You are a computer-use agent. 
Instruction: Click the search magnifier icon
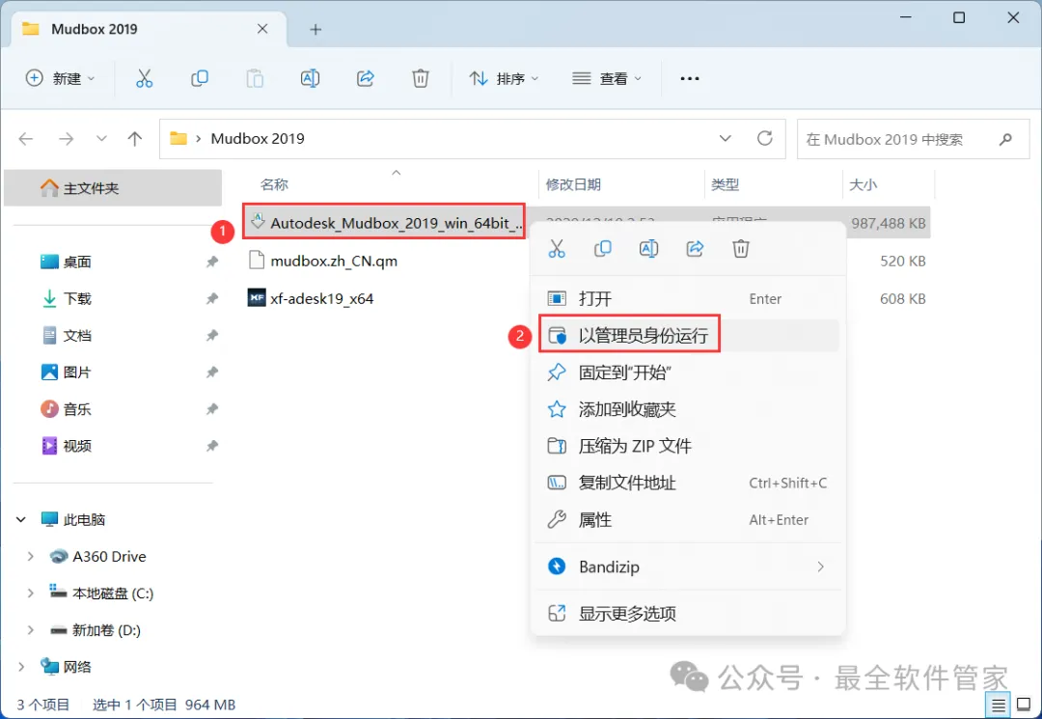pos(1005,139)
